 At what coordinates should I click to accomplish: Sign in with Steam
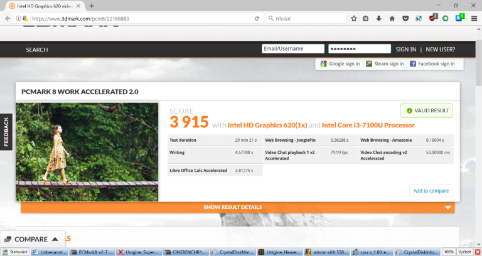(385, 63)
